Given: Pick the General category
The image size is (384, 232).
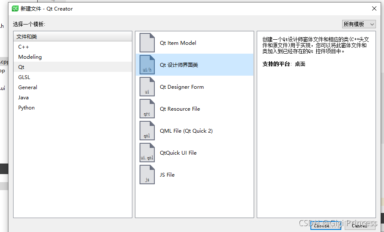Looking at the screenshot, I should [72, 87].
